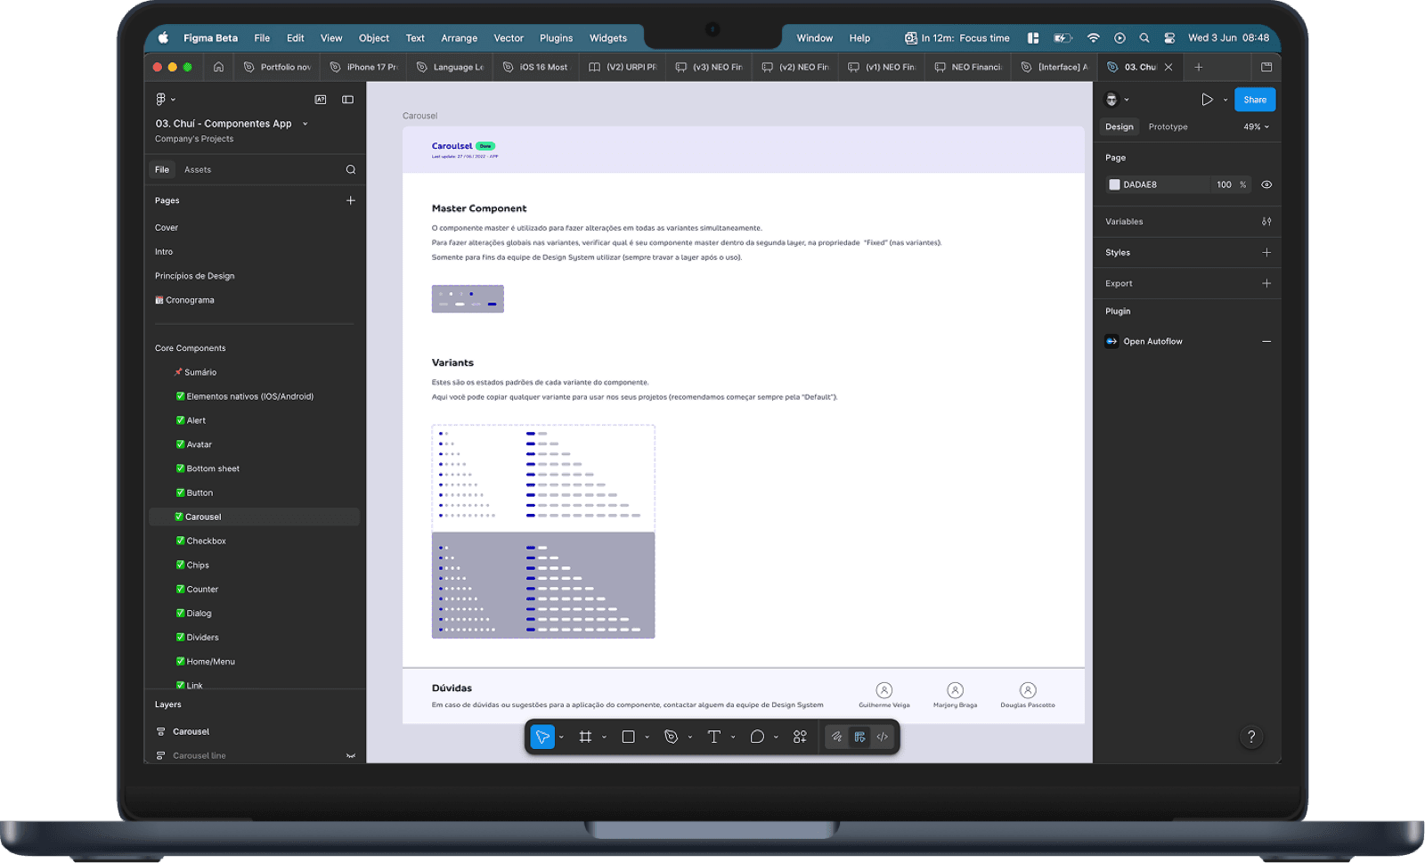
Task: Select the master component thumbnail on canvas
Action: [x=468, y=298]
